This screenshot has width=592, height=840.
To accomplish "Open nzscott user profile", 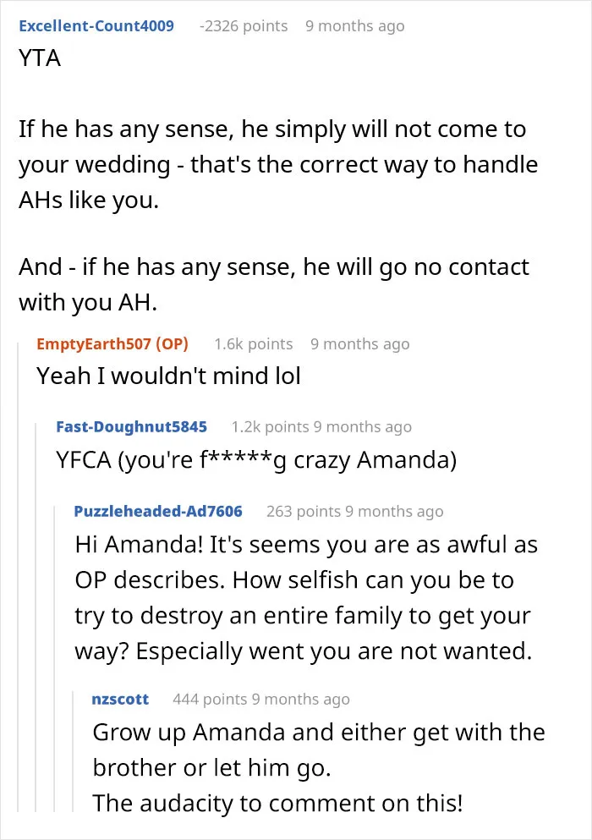I will pos(120,699).
